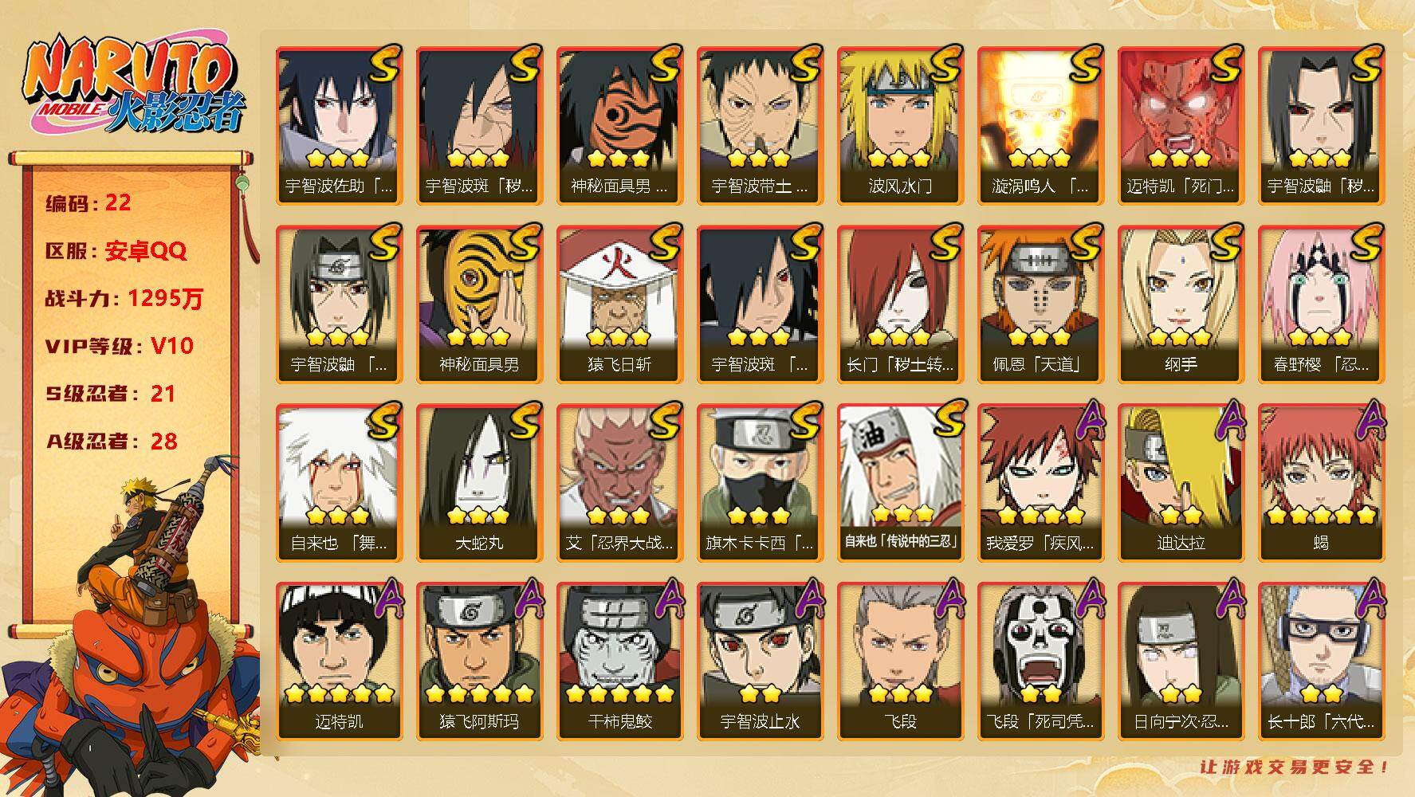
Task: Click the 猿飞日斩 character portrait
Action: pos(619,304)
